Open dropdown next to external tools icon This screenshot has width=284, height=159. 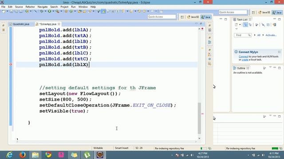click(61, 11)
